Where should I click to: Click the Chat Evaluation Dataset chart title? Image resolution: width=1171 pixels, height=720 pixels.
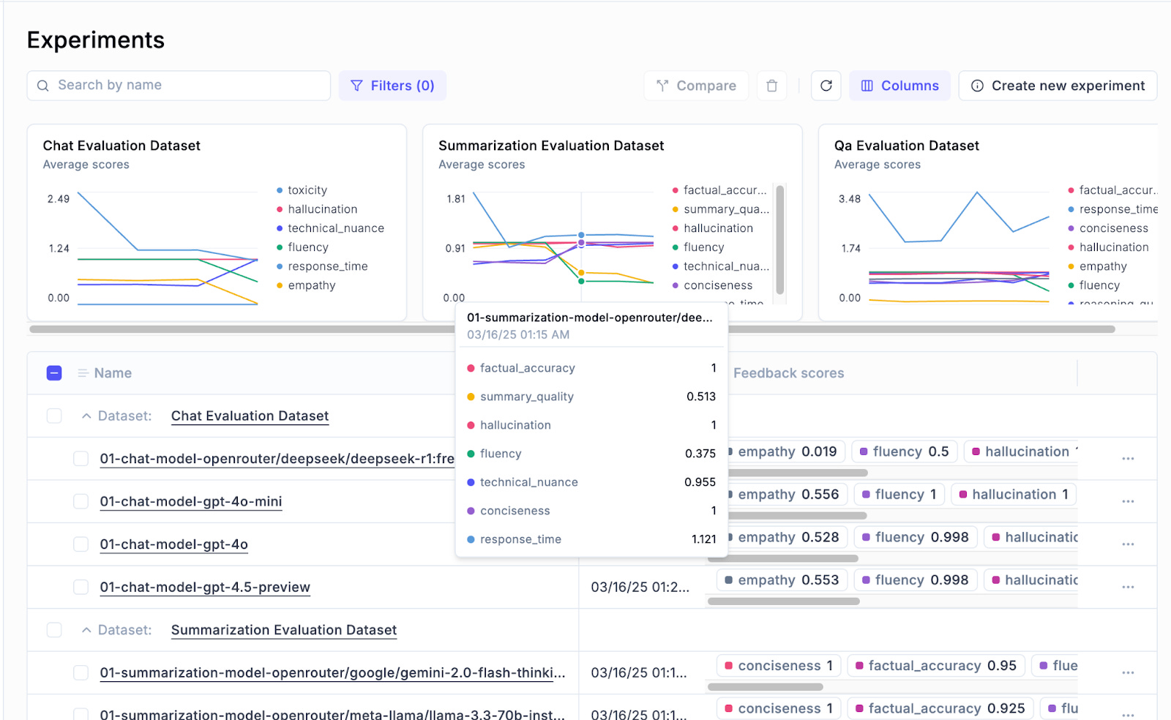tap(121, 146)
